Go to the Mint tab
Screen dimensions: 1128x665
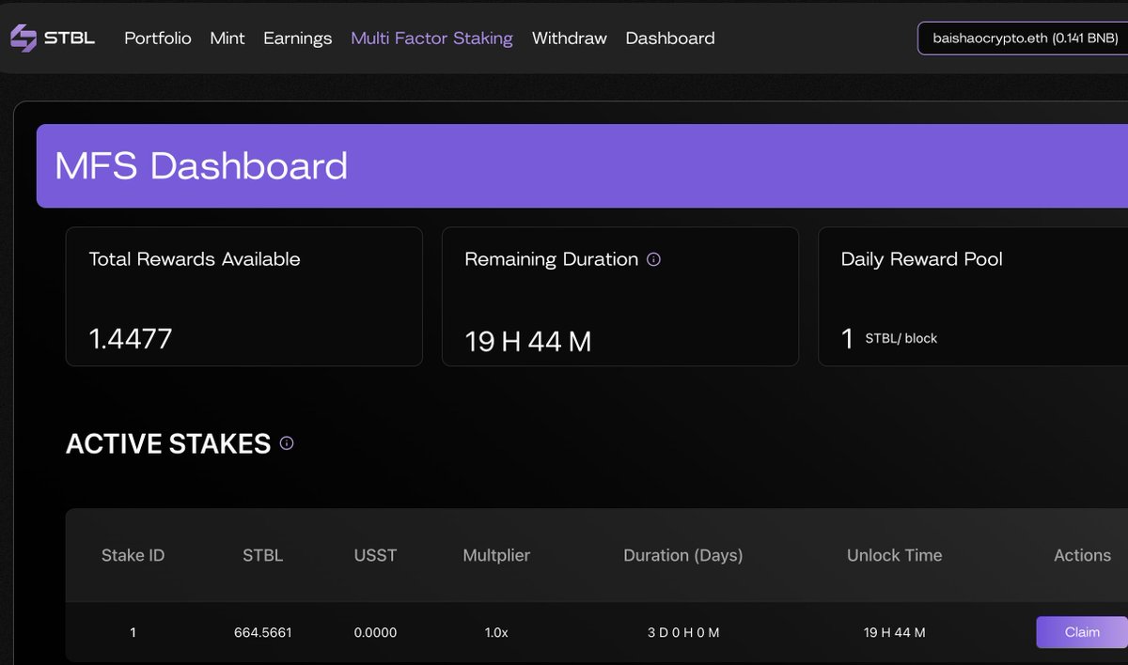[227, 39]
